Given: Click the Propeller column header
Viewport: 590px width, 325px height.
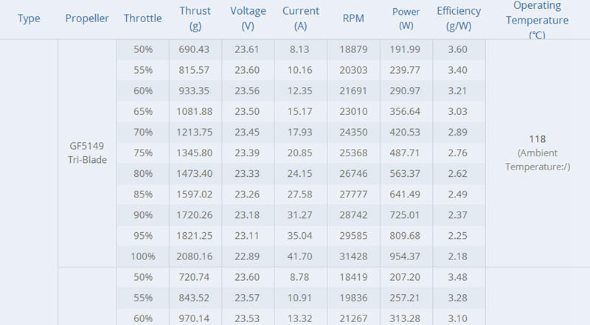Looking at the screenshot, I should (87, 18).
